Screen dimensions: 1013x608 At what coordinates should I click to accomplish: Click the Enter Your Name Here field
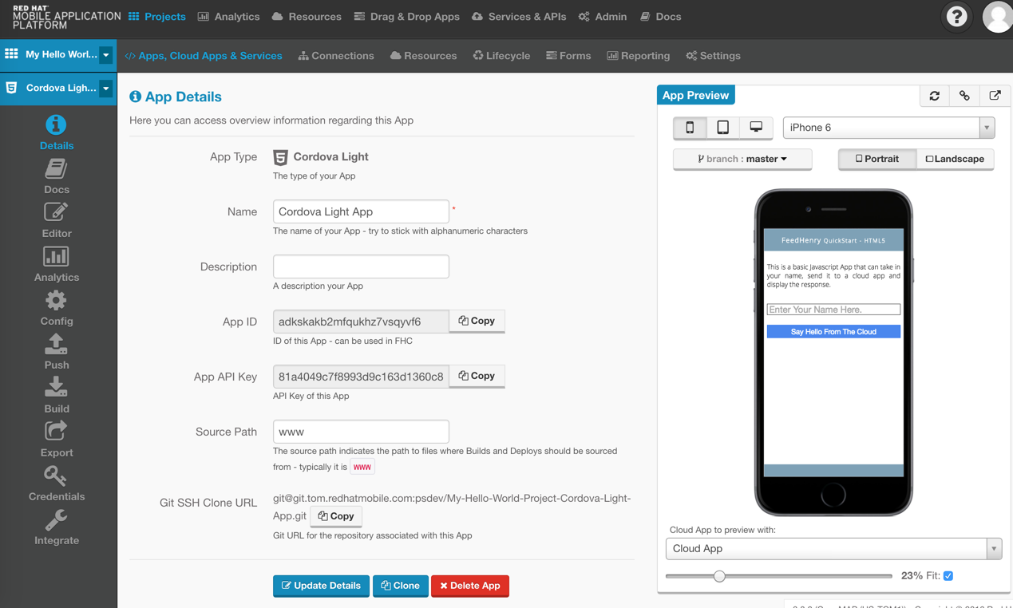[x=833, y=310]
